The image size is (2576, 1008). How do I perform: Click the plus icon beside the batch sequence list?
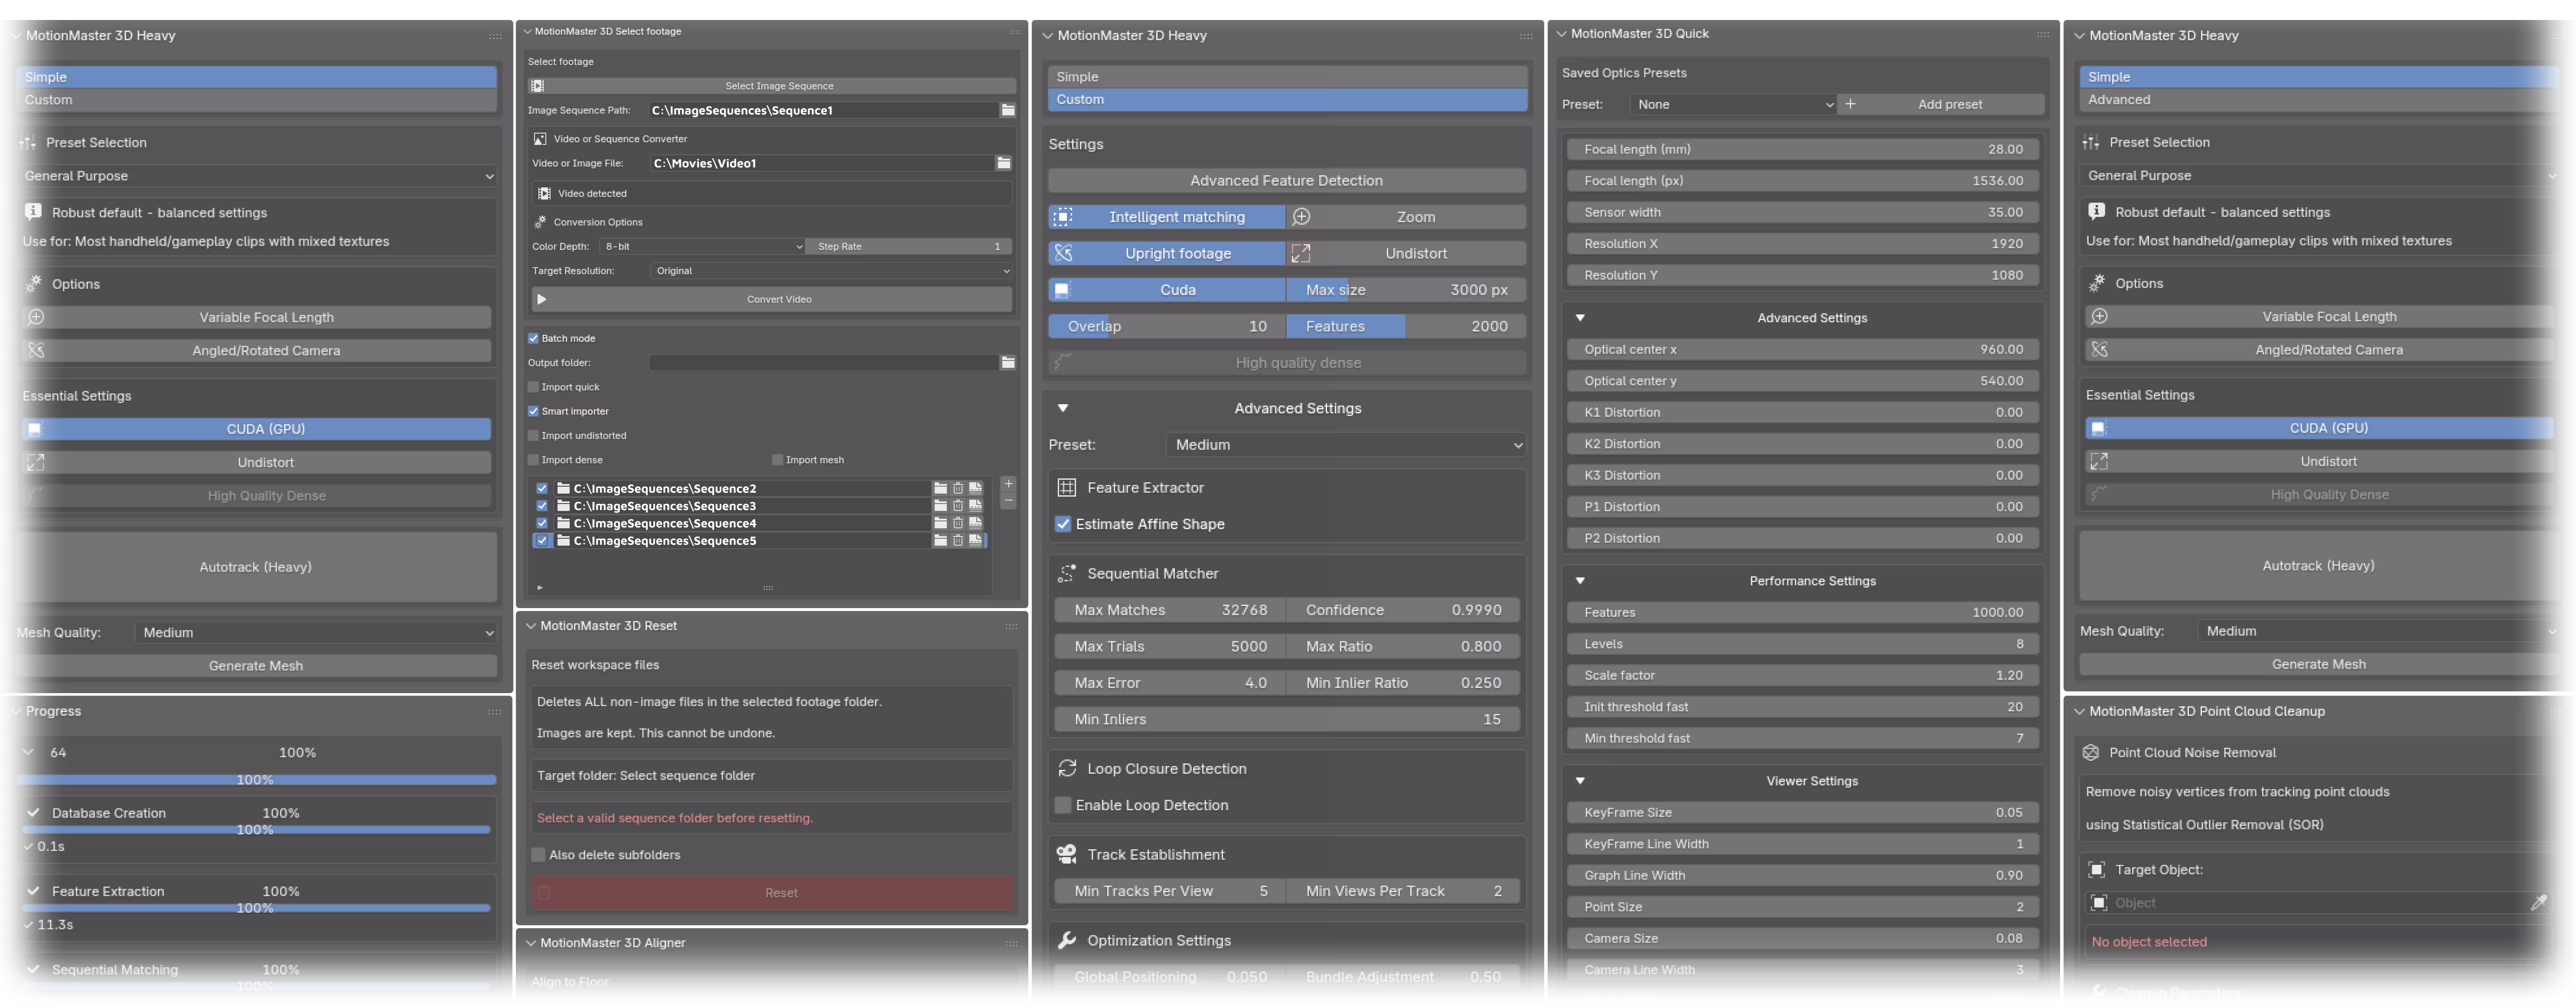(x=1008, y=484)
